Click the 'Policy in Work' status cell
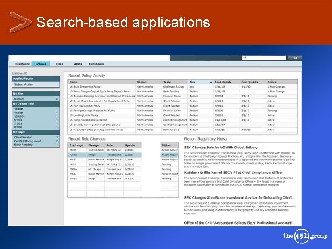The width and height of the screenshot is (332, 249). [170, 174]
